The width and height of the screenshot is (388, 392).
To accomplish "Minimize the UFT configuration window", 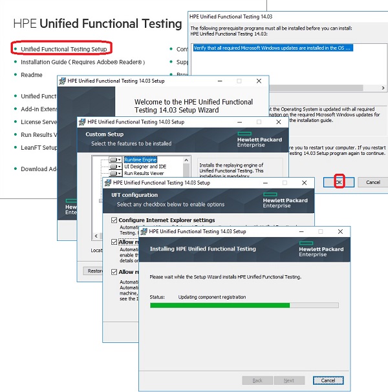I will click(265, 183).
